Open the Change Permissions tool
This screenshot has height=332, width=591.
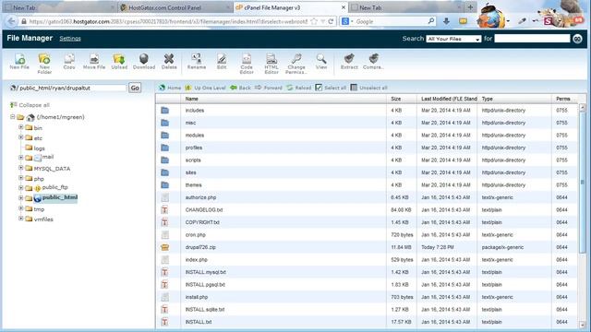point(296,64)
